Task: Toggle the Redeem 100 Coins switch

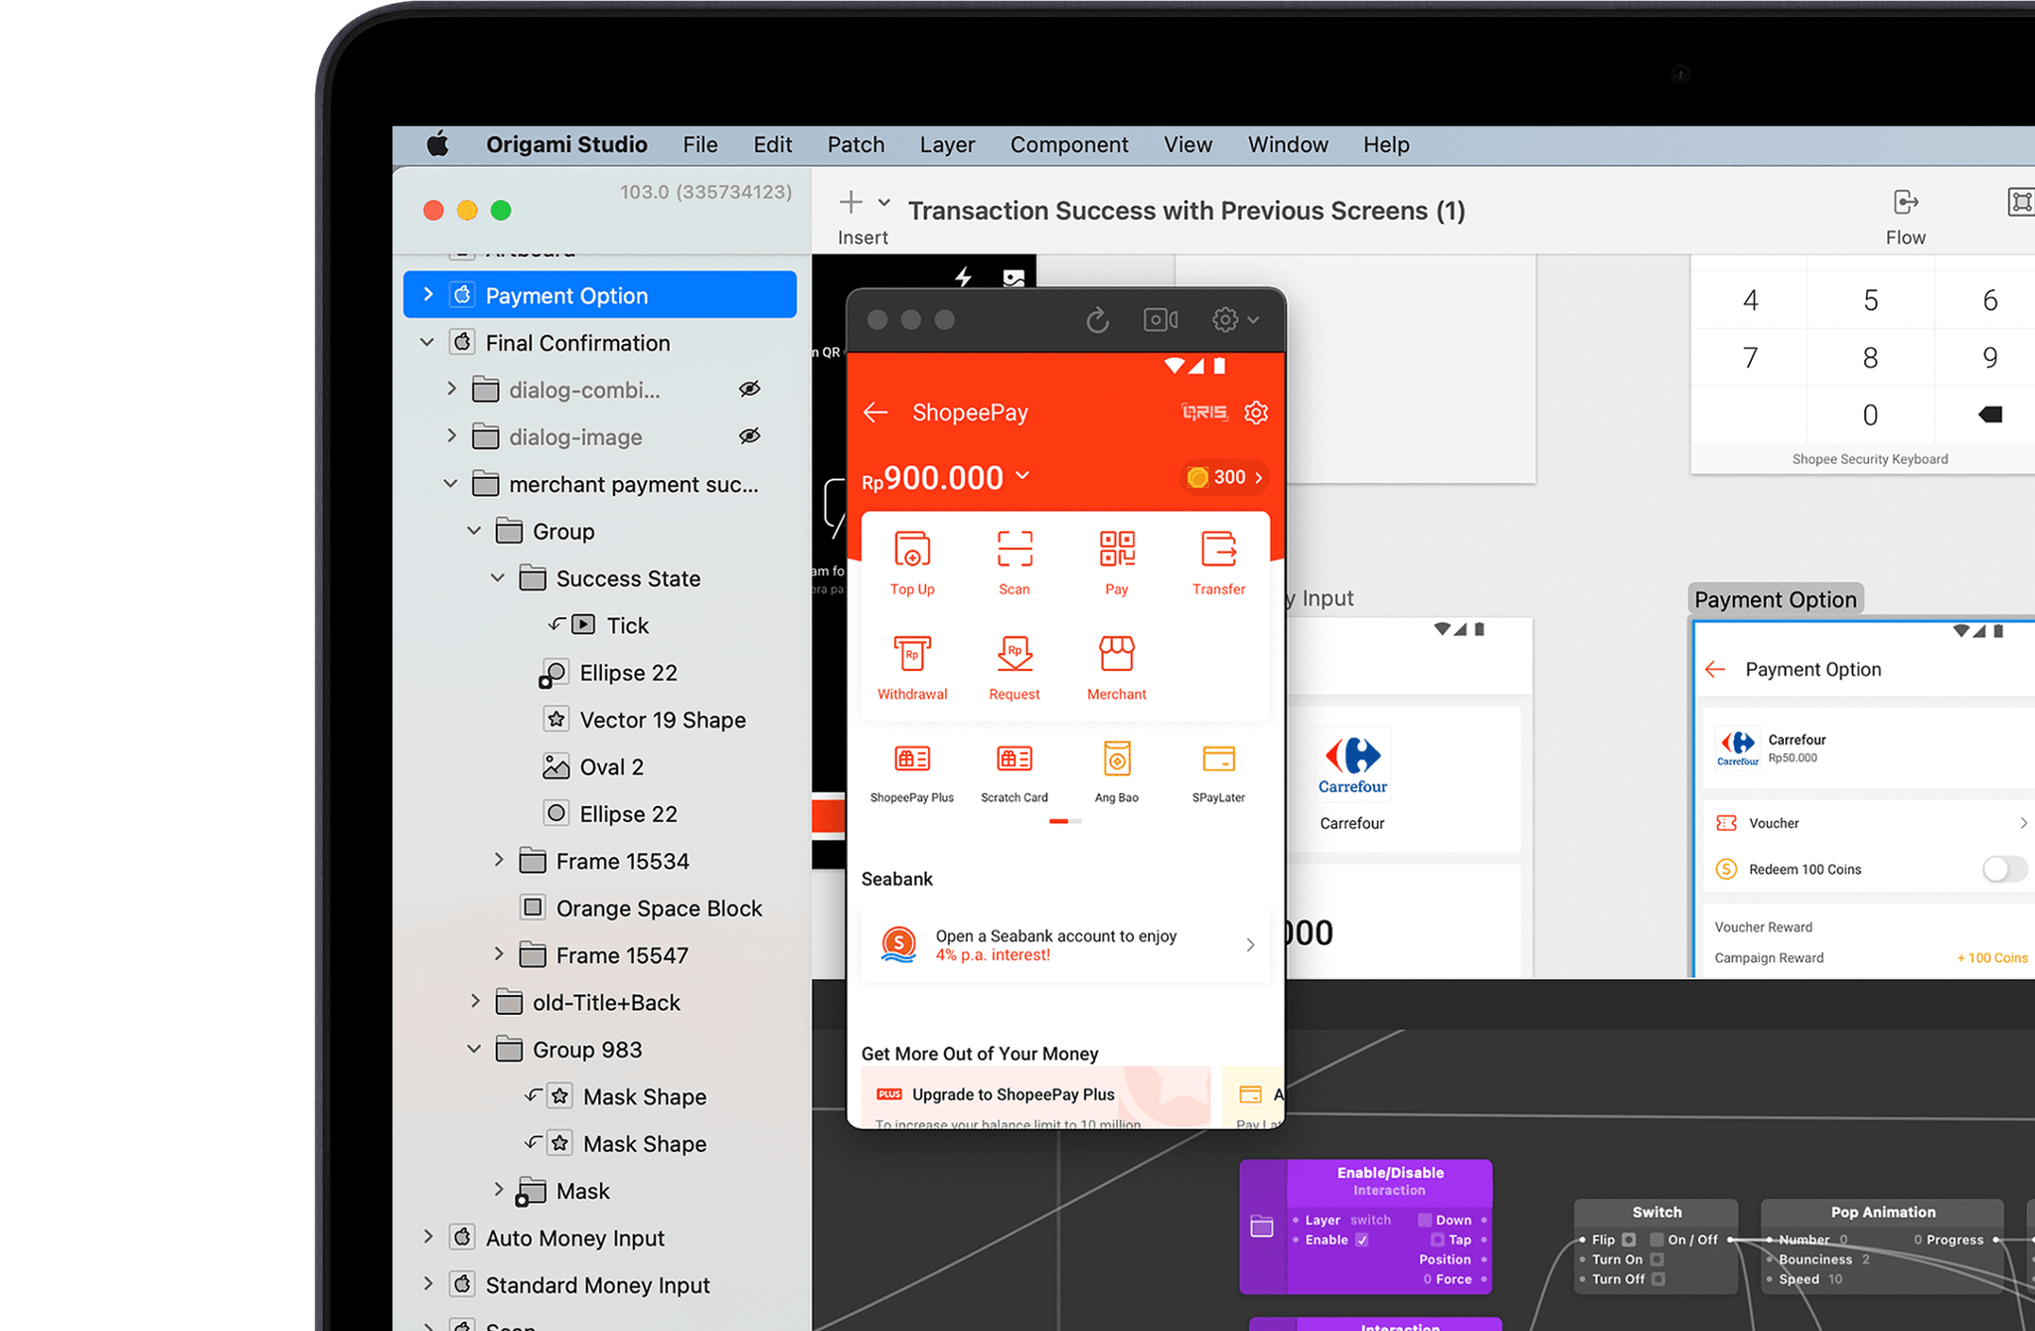Action: click(x=2004, y=869)
